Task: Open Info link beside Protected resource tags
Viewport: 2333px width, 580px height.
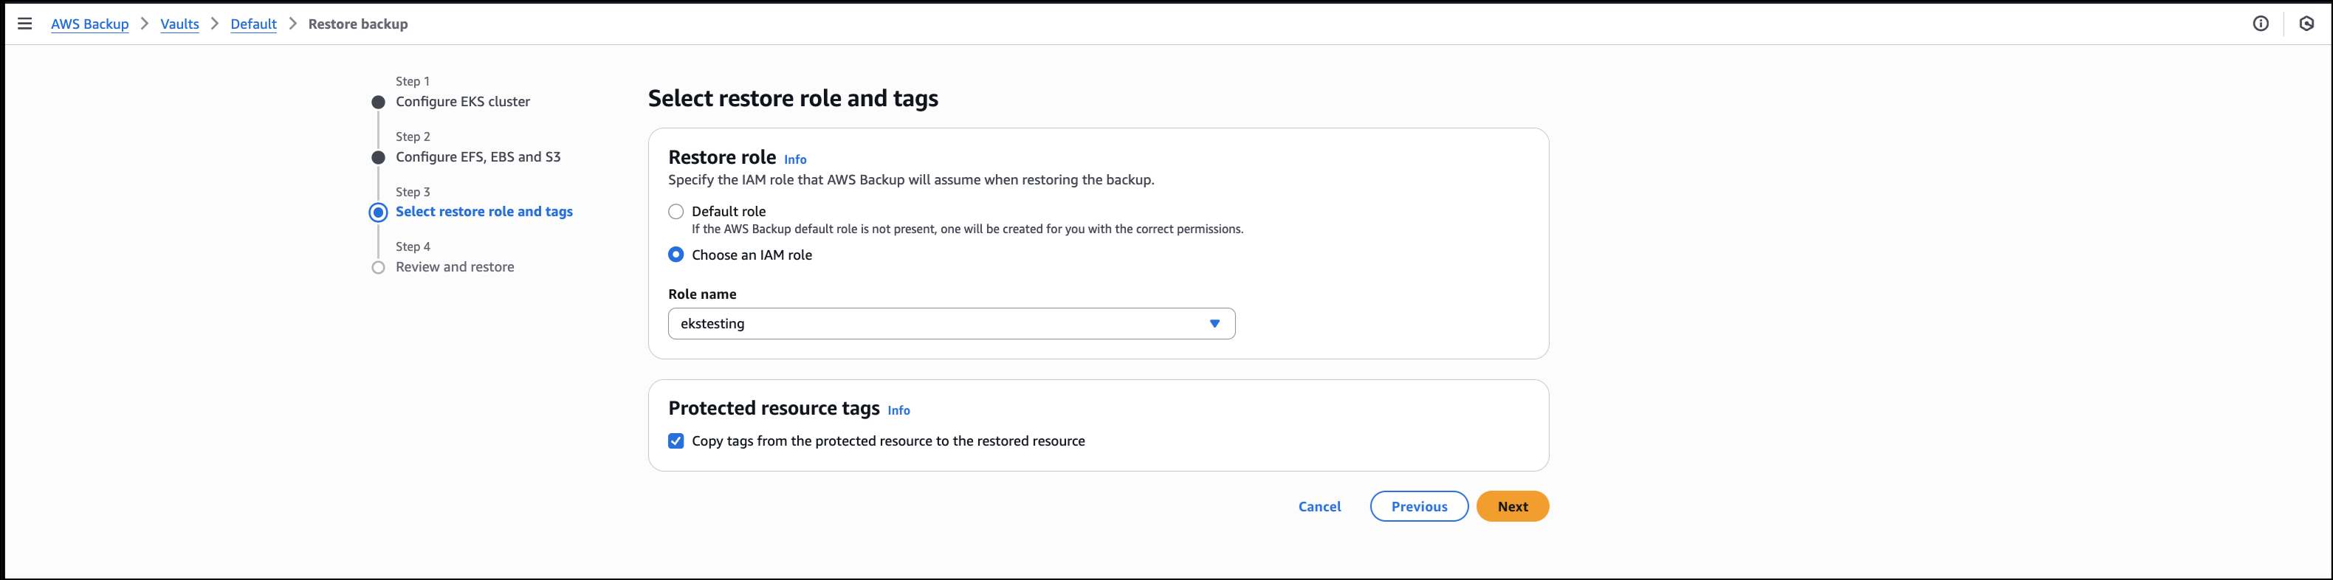Action: (899, 411)
